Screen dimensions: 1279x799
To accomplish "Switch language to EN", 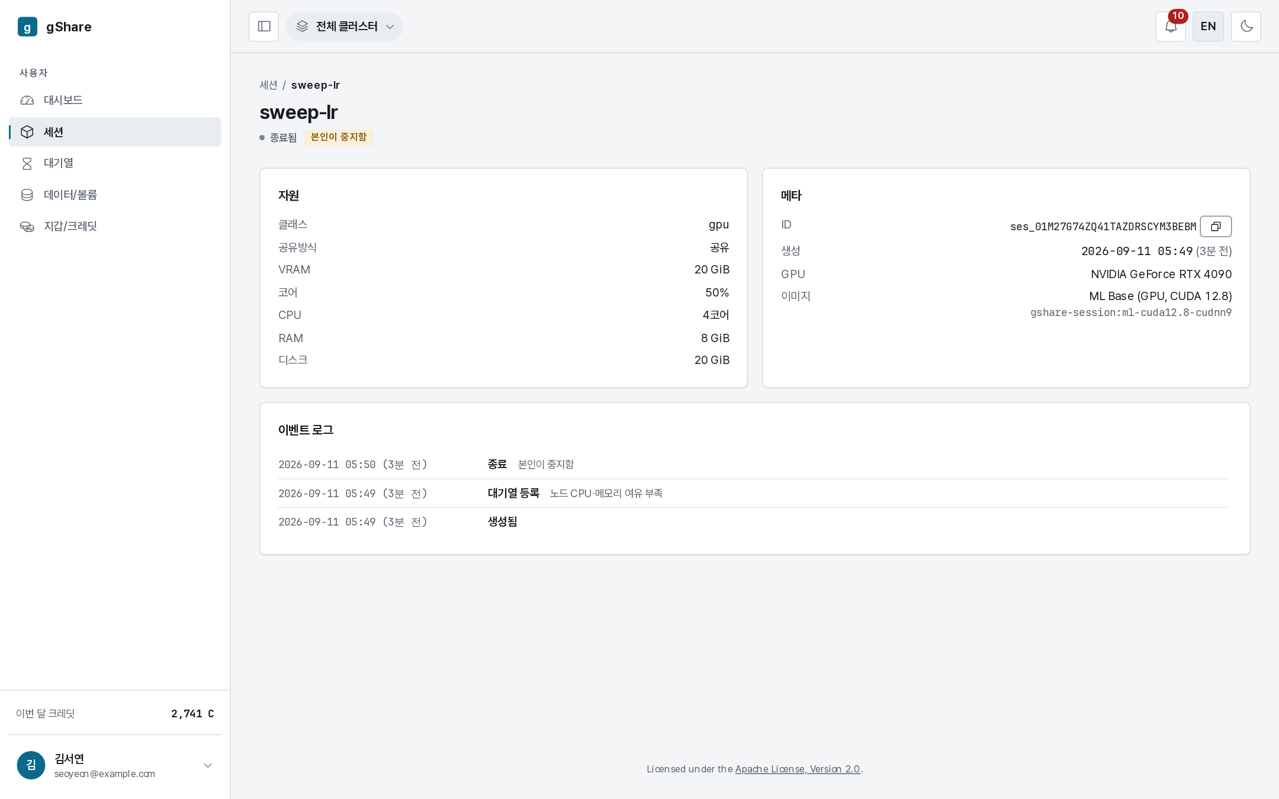I will click(1209, 27).
